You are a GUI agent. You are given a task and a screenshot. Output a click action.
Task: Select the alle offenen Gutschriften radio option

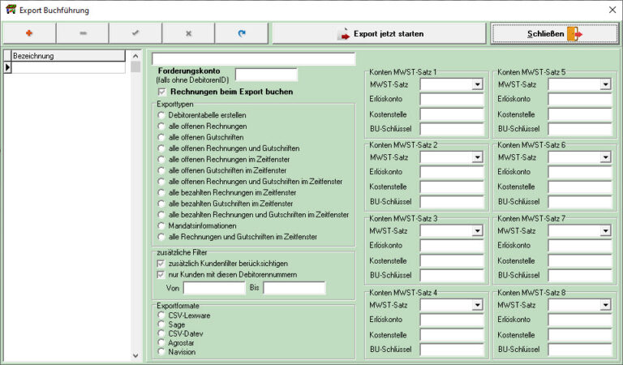(161, 137)
